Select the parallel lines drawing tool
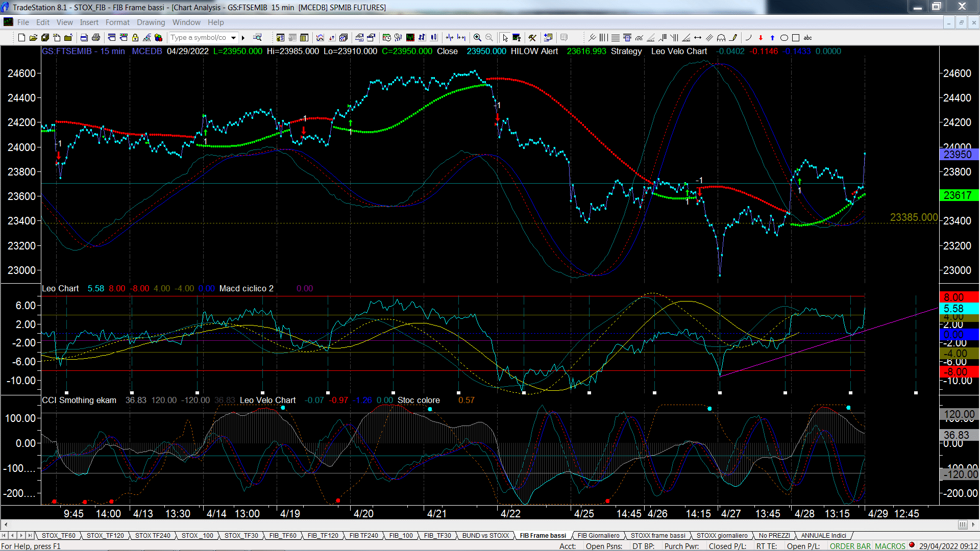Viewport: 980px width, 551px height. click(x=709, y=38)
